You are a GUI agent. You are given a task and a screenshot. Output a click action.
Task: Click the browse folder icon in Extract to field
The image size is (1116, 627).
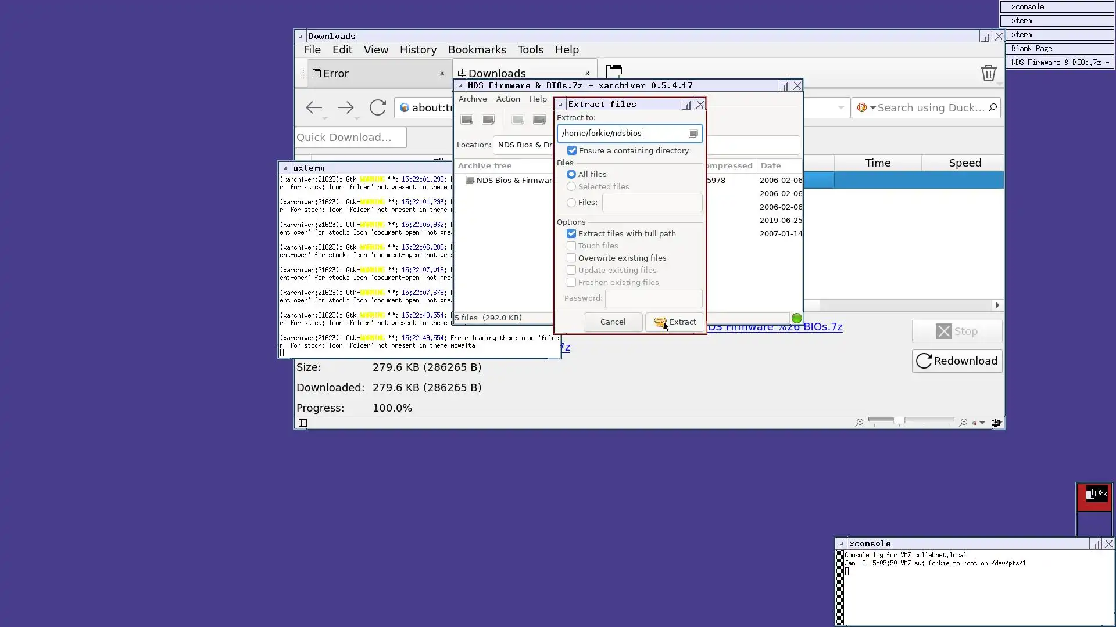tap(693, 134)
